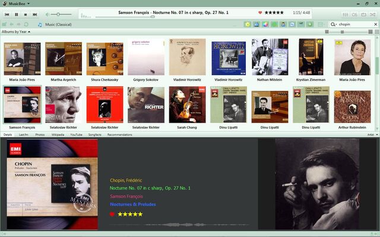Image resolution: width=380 pixels, height=237 pixels.
Task: Expand the Albums by Year sort menu
Action: point(16,31)
